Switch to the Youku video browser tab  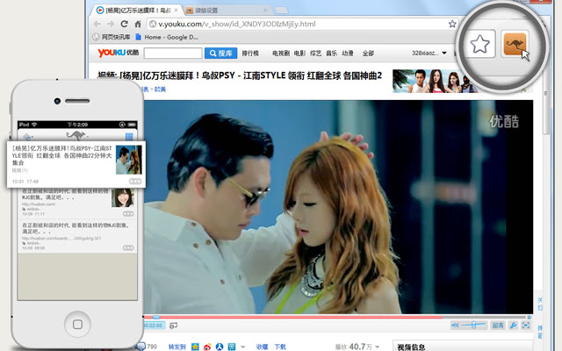138,11
